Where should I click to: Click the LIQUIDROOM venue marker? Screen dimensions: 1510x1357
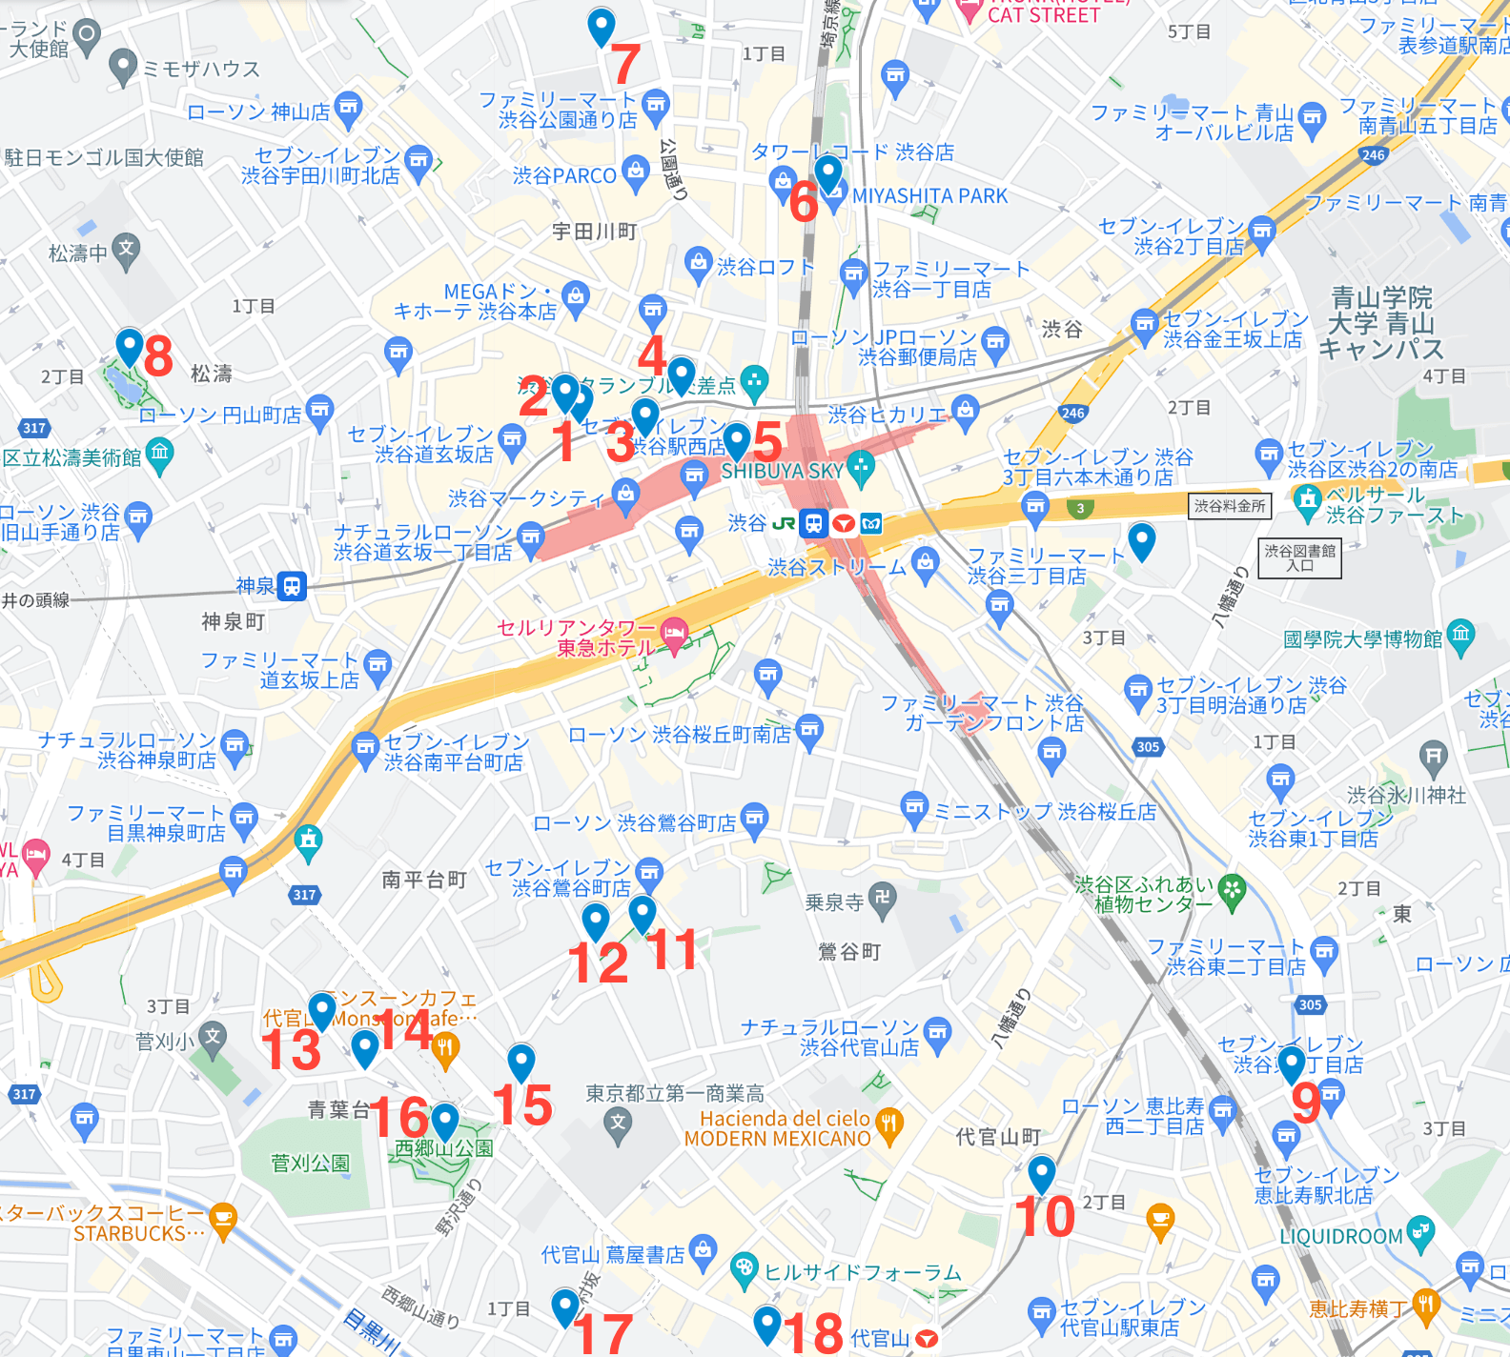click(1421, 1233)
